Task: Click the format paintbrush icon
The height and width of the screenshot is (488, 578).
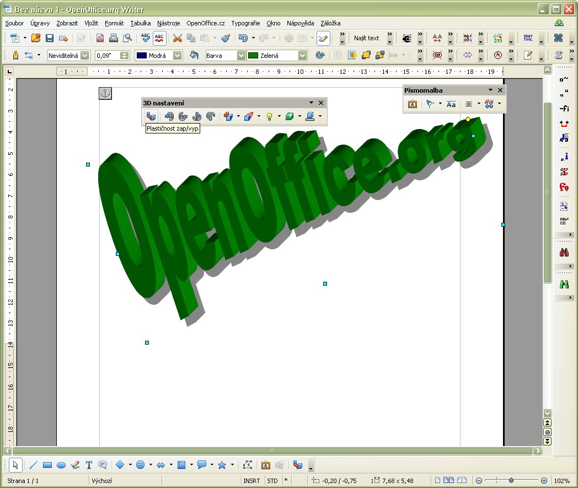Action: tap(226, 37)
